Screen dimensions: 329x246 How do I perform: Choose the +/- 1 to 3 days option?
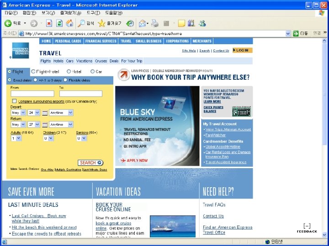click(x=35, y=80)
